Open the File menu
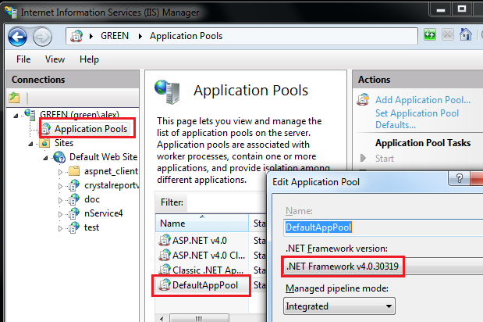The height and width of the screenshot is (322, 483). click(23, 59)
